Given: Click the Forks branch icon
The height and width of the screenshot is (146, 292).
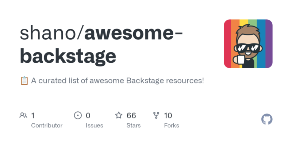Looking at the screenshot, I should click(156, 116).
